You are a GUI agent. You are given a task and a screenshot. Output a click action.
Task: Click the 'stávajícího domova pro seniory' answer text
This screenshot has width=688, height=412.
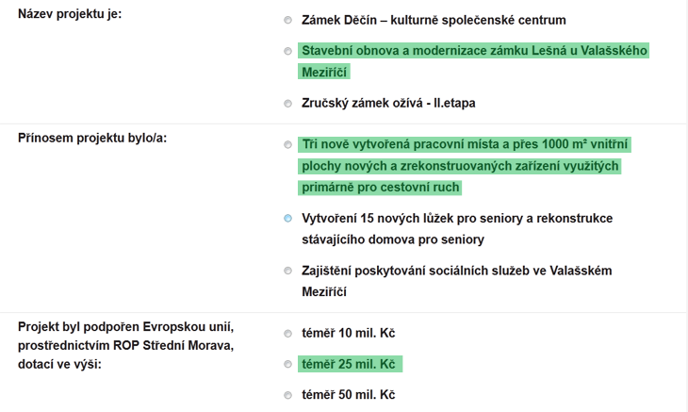click(x=393, y=239)
